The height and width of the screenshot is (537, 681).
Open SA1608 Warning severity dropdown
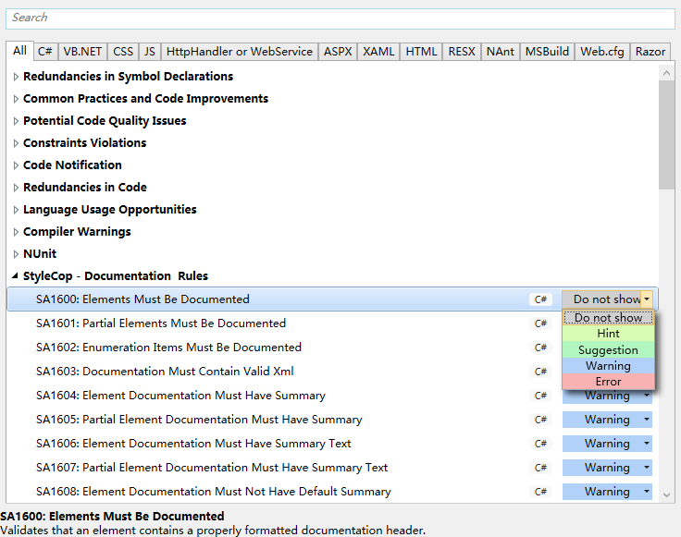point(607,492)
